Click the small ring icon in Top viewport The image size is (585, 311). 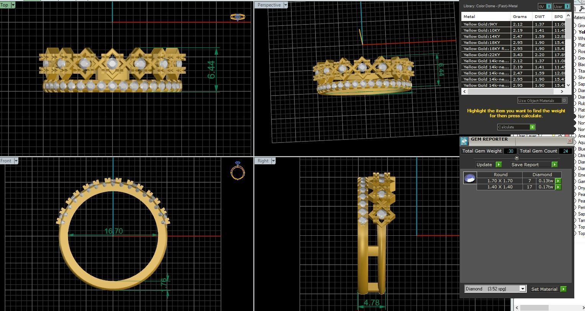237,17
